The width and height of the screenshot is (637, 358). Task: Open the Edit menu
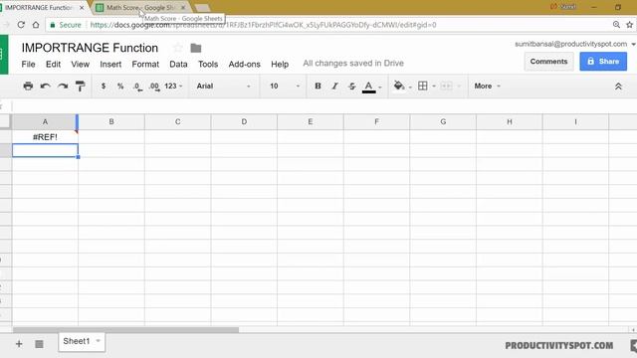[53, 64]
